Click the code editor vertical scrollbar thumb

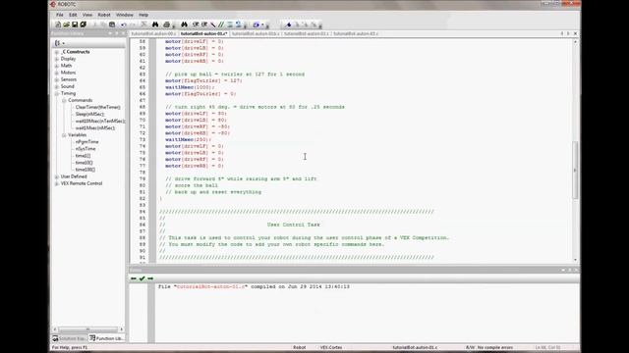tap(575, 170)
